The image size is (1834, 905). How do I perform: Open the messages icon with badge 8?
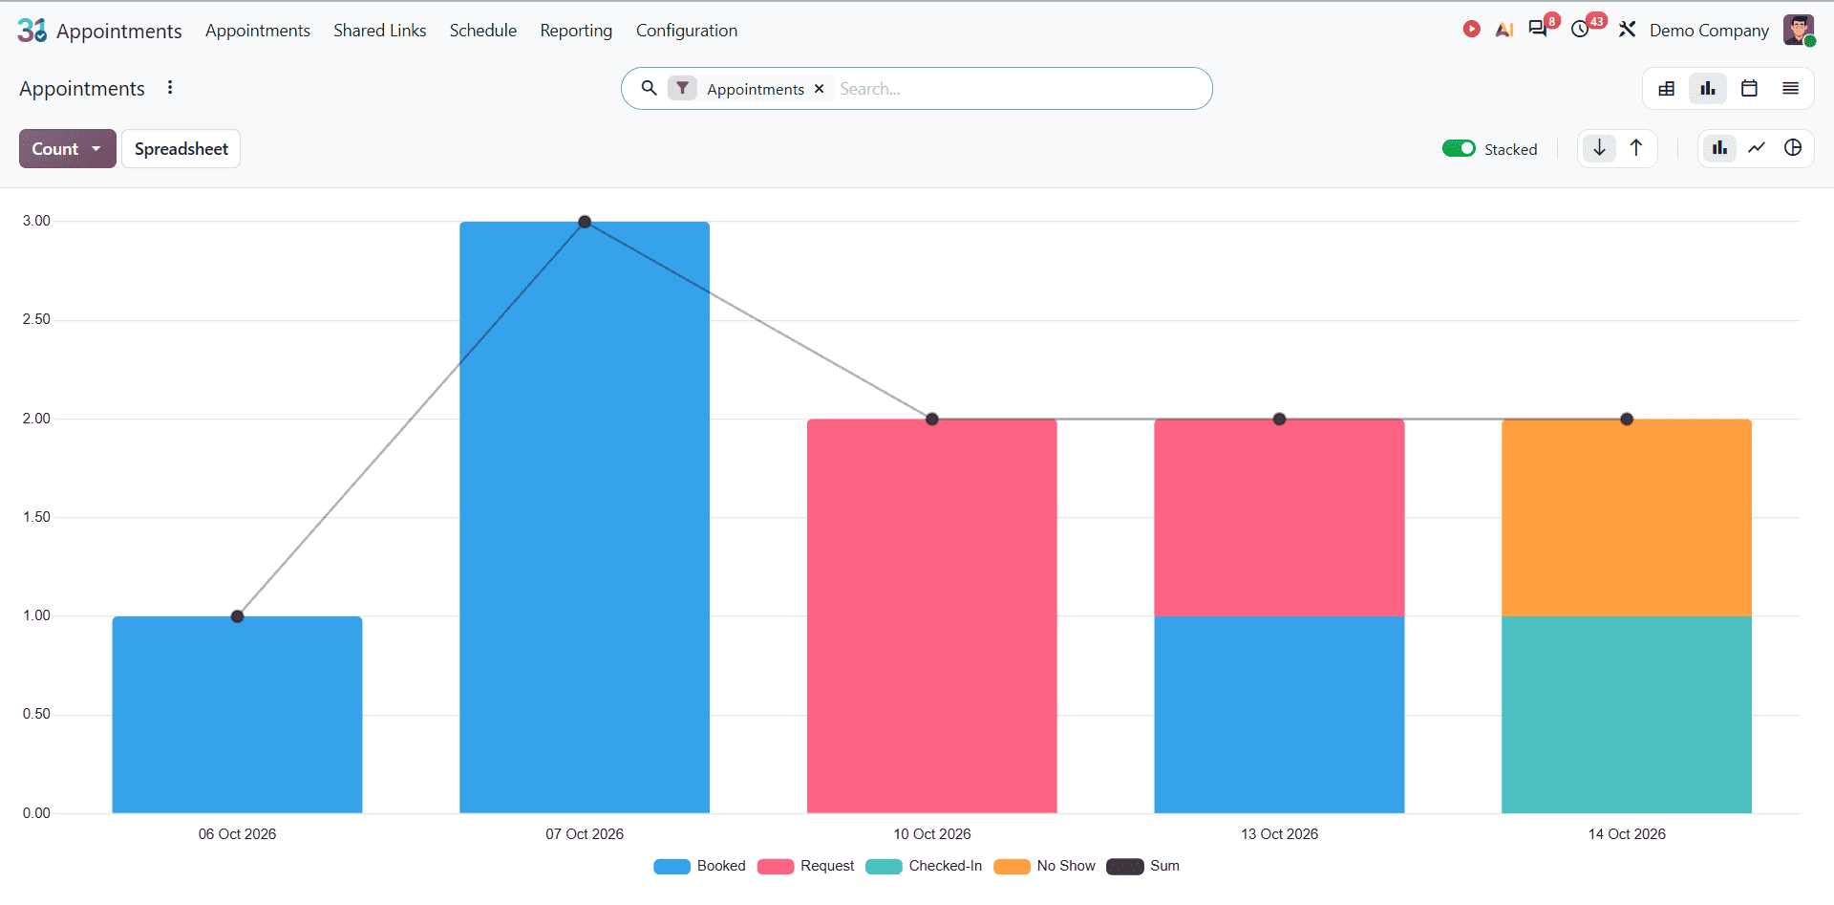coord(1538,29)
